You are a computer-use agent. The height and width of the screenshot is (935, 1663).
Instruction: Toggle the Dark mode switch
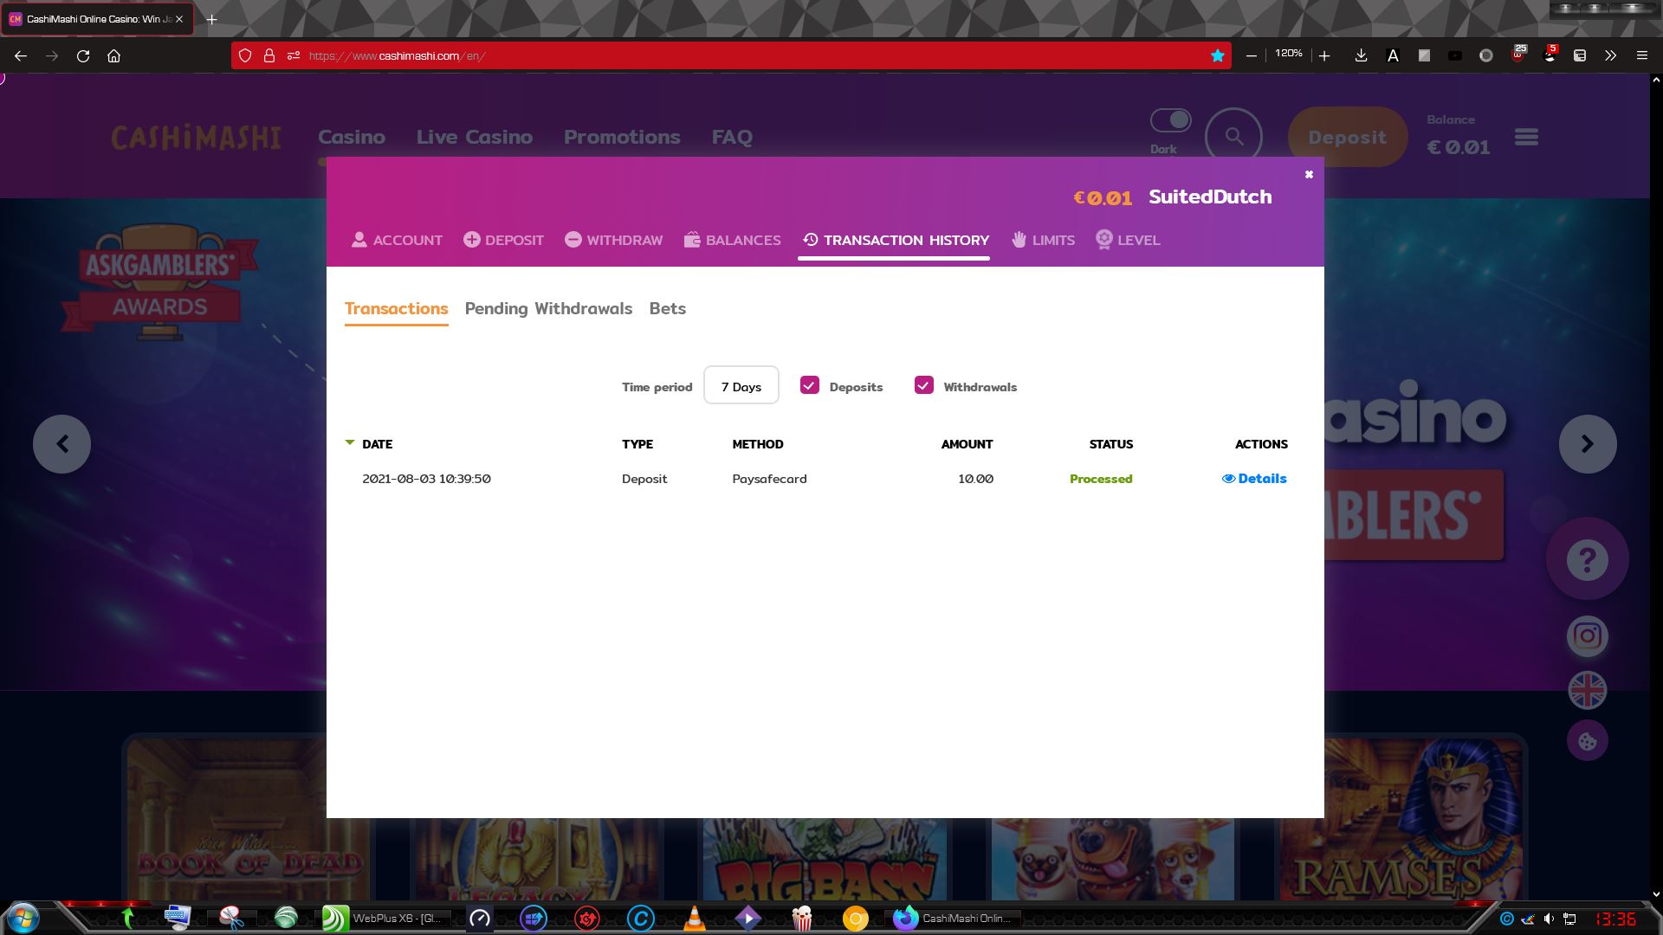pos(1170,120)
